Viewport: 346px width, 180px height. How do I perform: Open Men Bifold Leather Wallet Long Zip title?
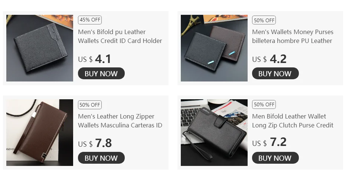click(293, 121)
